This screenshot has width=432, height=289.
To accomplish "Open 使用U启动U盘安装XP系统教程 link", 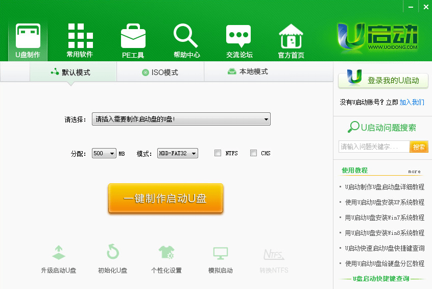I will coord(385,202).
